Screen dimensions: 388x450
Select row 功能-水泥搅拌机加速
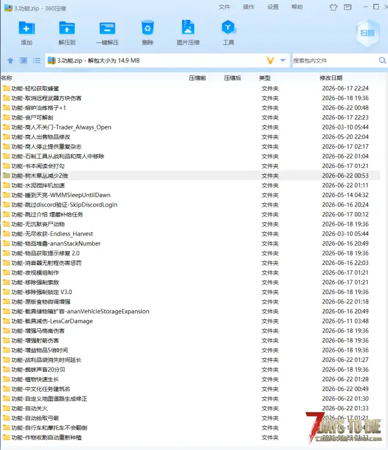coord(191,185)
